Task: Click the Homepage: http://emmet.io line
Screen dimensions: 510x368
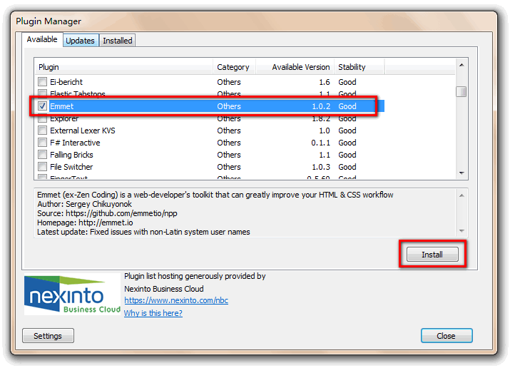Action: point(85,223)
